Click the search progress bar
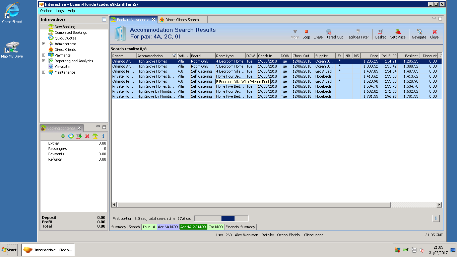The width and height of the screenshot is (457, 257). point(221,219)
